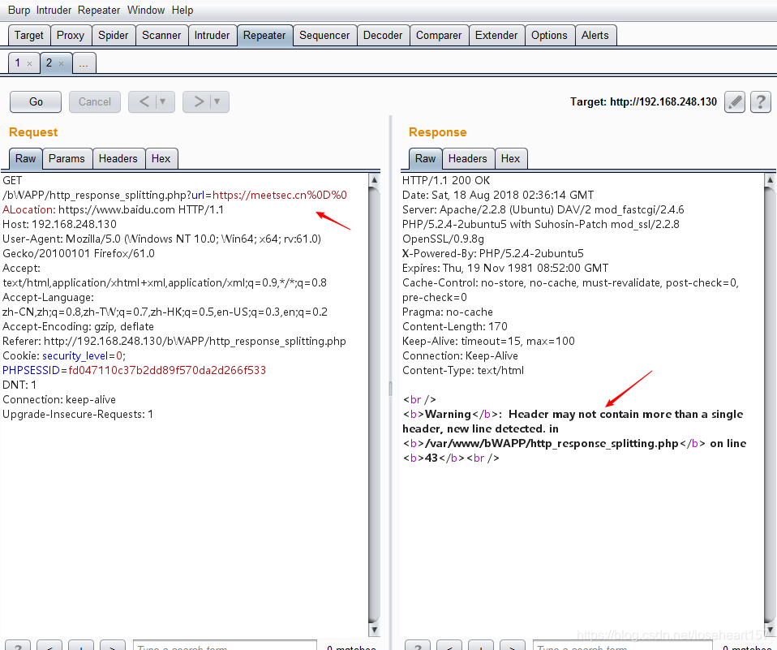Click 'Keep-Alive: timeout=15, max=100' header

tap(488, 341)
